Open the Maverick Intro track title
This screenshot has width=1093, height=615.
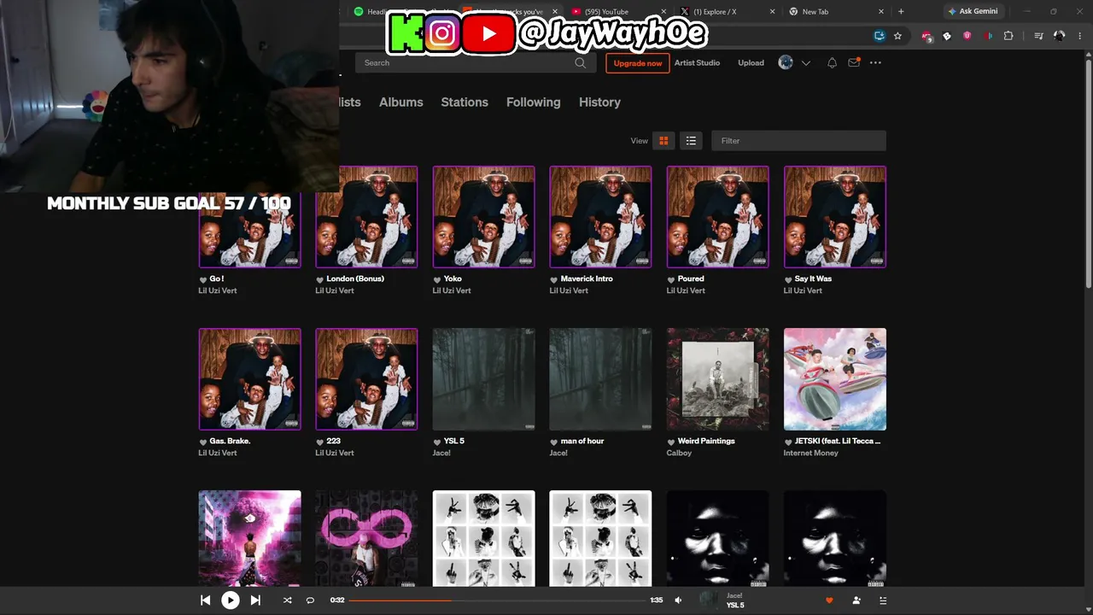(587, 278)
